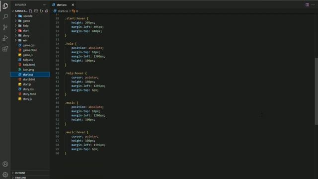Screen dimensions: 318x179
Task: Open the Source Control view
Action: [5, 27]
